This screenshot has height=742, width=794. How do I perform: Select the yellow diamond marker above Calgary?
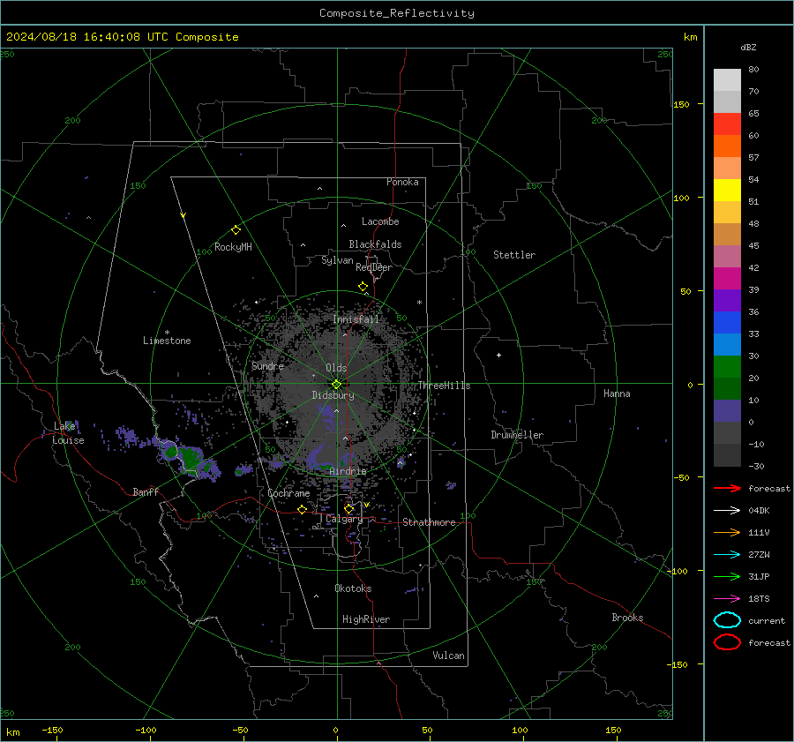(x=348, y=508)
